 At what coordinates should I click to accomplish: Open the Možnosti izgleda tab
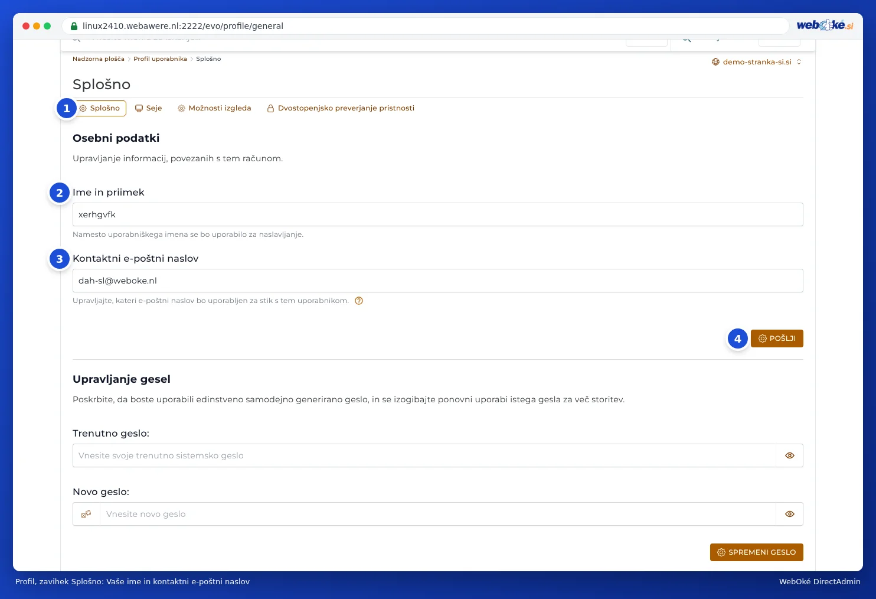214,108
